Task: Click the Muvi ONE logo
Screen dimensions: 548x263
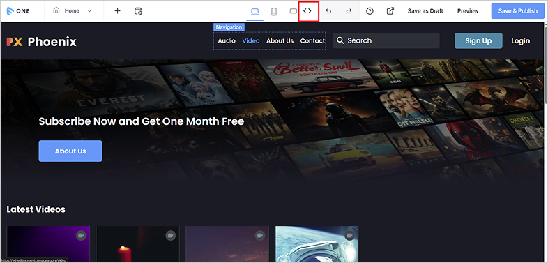Action: pyautogui.click(x=18, y=11)
